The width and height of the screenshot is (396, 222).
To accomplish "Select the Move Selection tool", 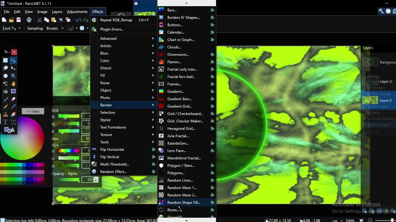I will (13, 68).
